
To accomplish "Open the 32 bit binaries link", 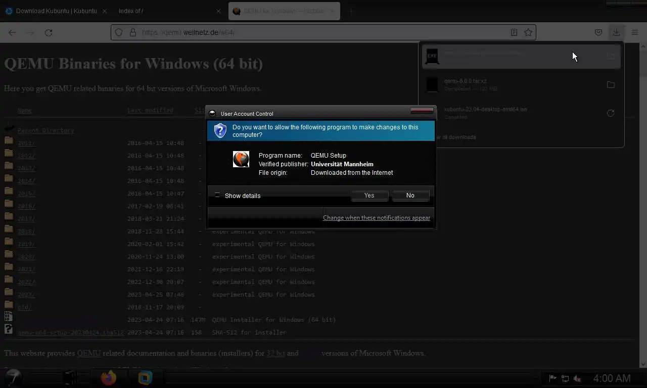I will point(275,353).
